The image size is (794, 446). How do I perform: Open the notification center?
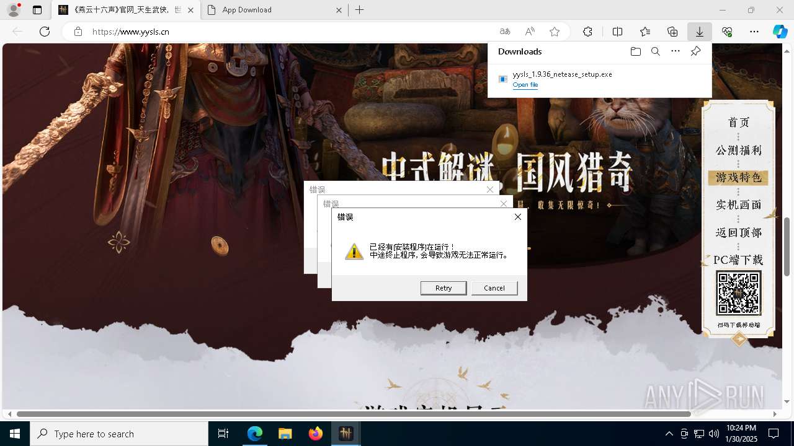pos(774,434)
